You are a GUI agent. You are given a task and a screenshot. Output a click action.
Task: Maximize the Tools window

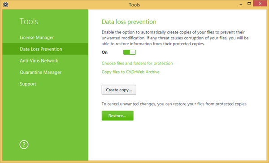coord(249,4)
